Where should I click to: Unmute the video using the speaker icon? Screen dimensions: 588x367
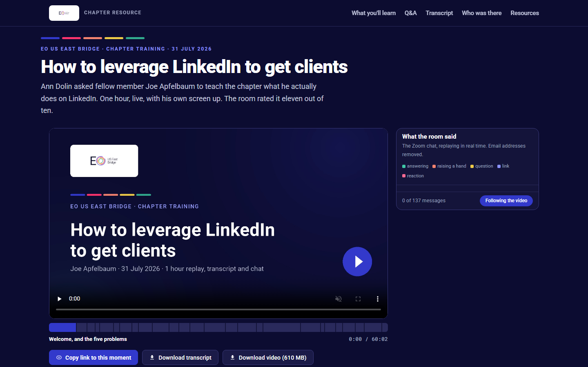coord(339,299)
